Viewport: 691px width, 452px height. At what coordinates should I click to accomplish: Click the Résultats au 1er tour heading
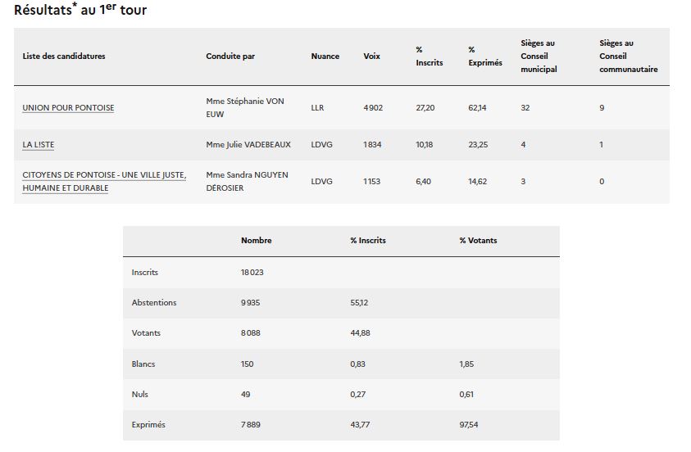coord(80,9)
